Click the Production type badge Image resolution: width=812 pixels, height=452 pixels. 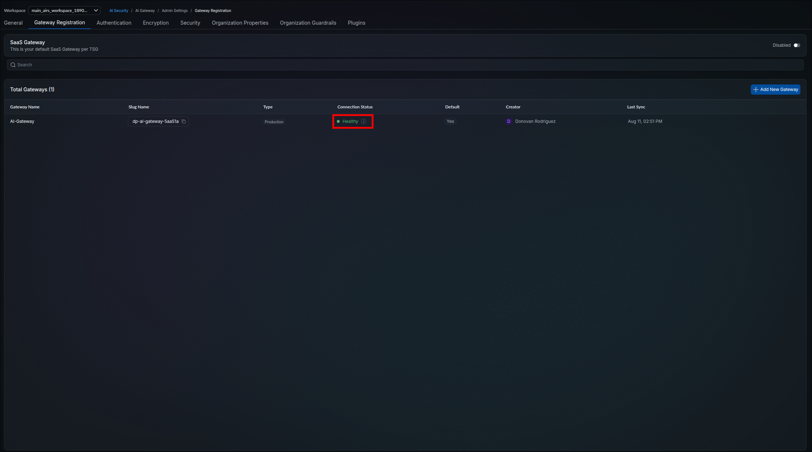(274, 122)
